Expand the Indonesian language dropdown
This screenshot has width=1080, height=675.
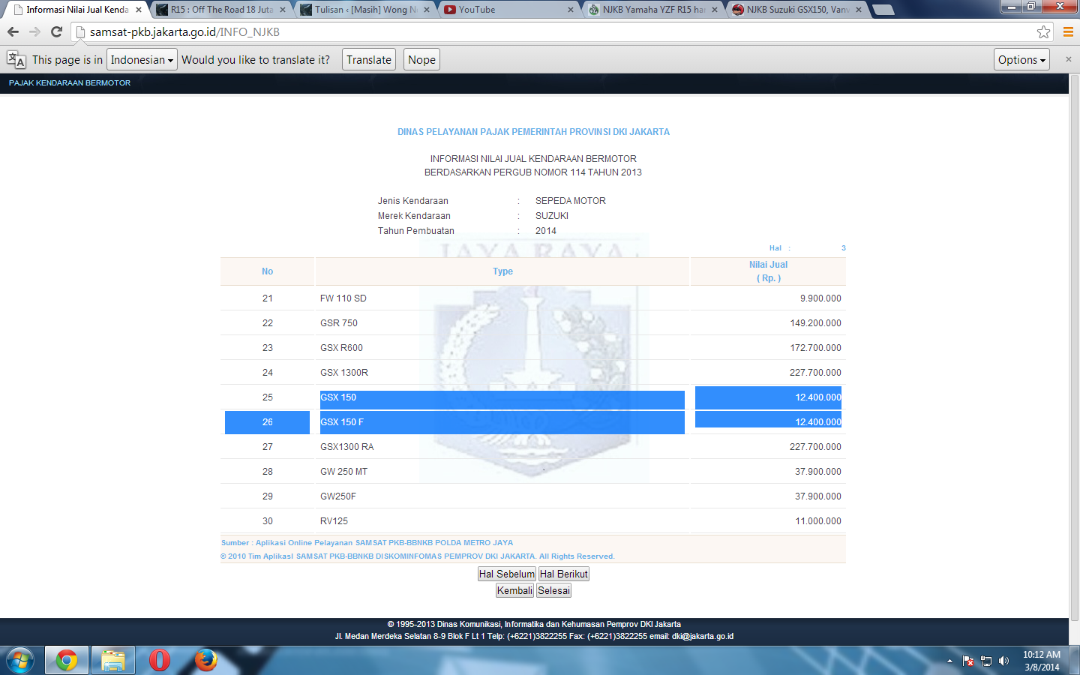coord(142,60)
